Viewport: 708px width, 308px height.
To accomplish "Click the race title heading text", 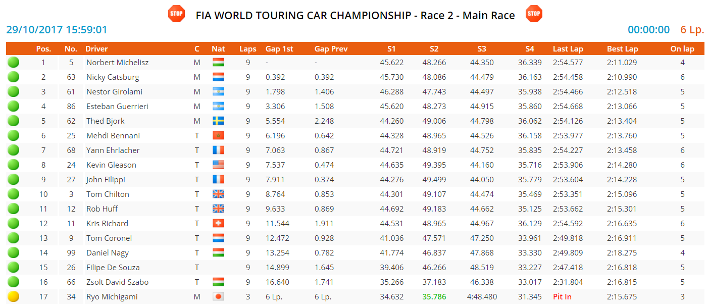I will point(355,16).
